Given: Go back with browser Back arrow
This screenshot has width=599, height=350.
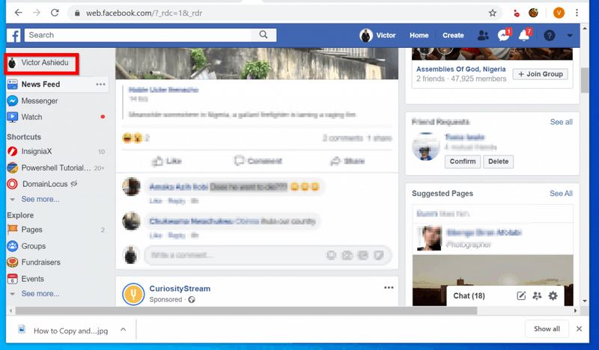Looking at the screenshot, I should click(18, 13).
